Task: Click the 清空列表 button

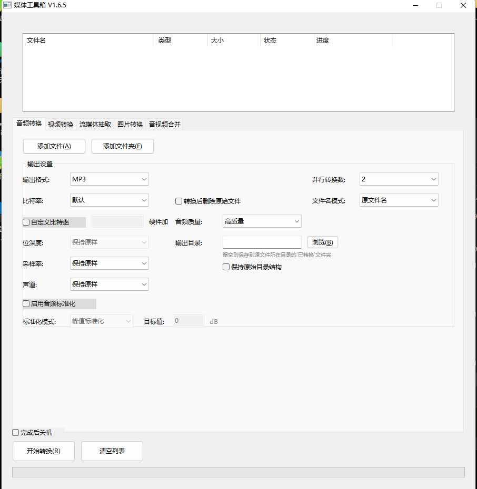Action: [x=112, y=451]
